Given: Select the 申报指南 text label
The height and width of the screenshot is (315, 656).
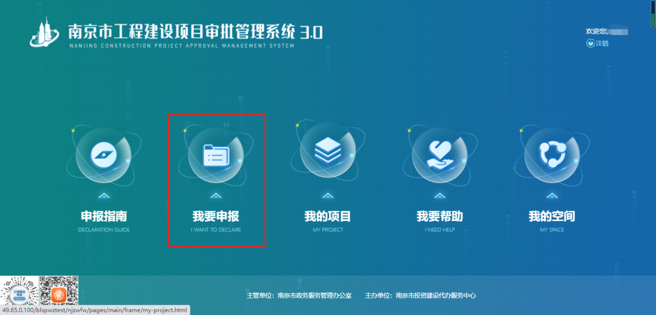Looking at the screenshot, I should click(x=104, y=216).
